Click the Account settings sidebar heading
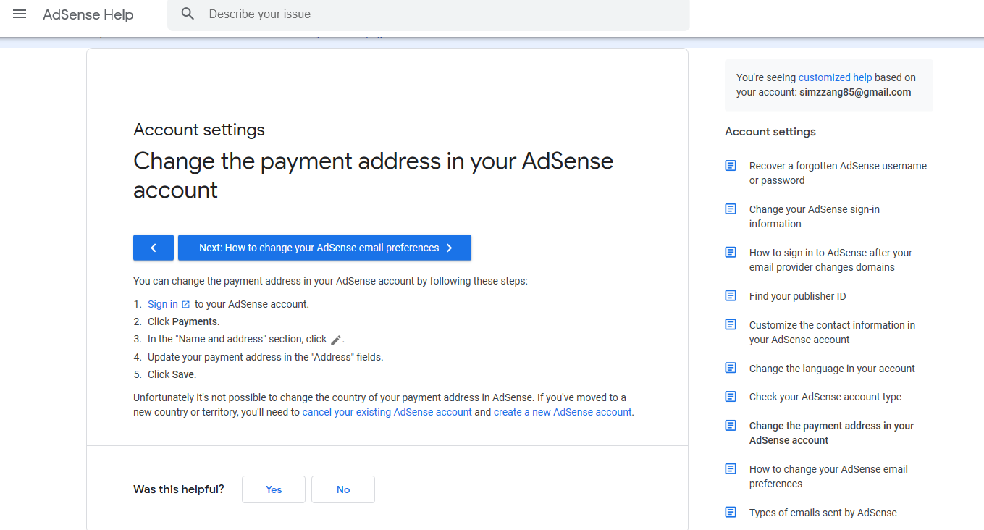The height and width of the screenshot is (530, 984). point(770,132)
